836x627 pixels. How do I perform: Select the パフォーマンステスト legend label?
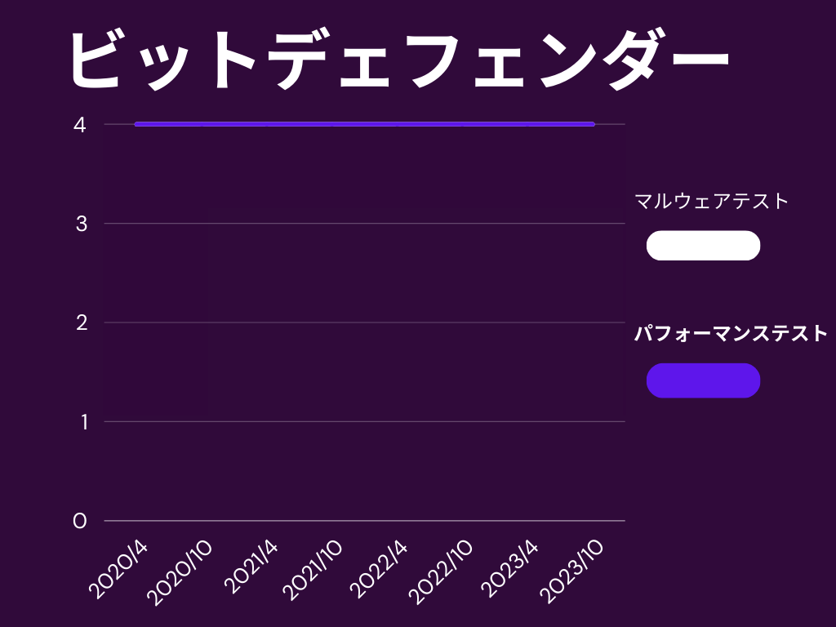coord(731,333)
